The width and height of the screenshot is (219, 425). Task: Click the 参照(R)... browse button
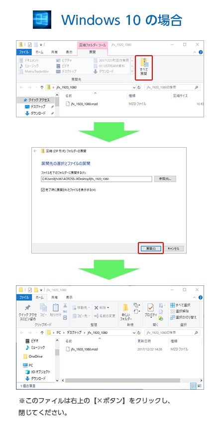coord(165,179)
